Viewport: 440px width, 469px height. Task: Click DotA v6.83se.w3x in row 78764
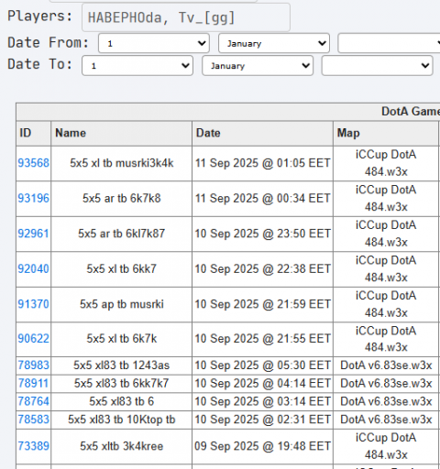click(x=386, y=401)
